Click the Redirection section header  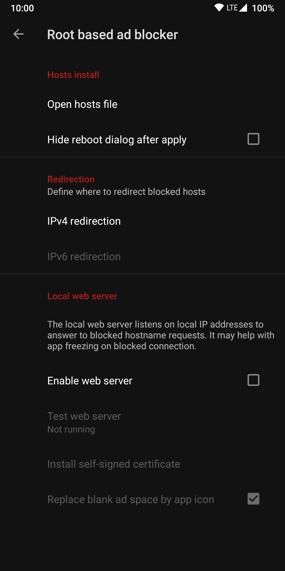pos(71,179)
